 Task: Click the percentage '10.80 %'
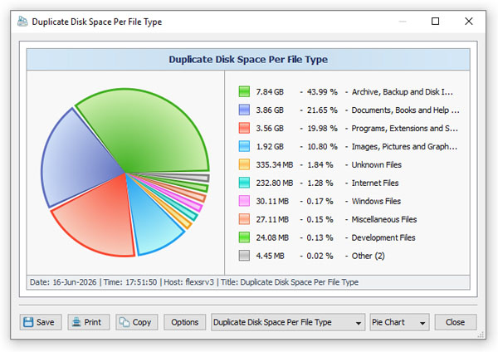(322, 146)
